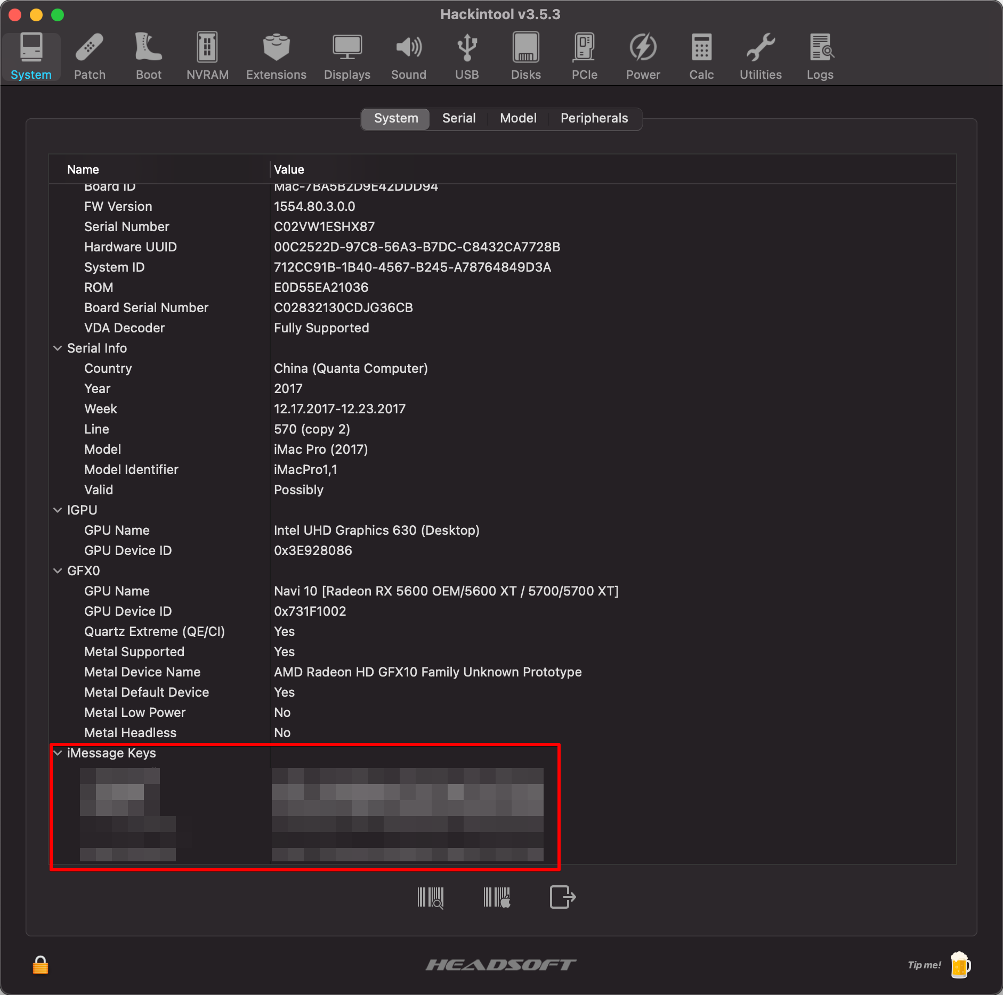This screenshot has width=1003, height=995.
Task: Select the Country value China (Quanta Computer)
Action: (351, 369)
